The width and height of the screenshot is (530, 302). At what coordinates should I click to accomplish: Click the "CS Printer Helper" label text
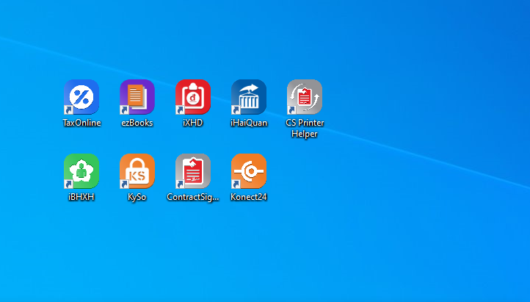click(x=305, y=128)
